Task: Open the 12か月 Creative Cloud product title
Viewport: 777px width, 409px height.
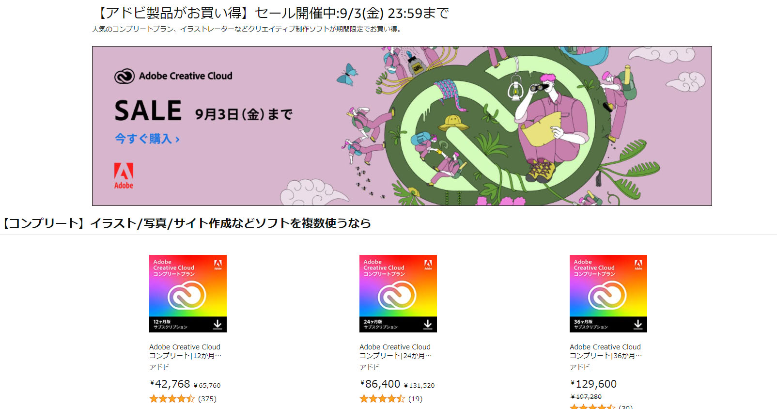Action: pyautogui.click(x=186, y=351)
